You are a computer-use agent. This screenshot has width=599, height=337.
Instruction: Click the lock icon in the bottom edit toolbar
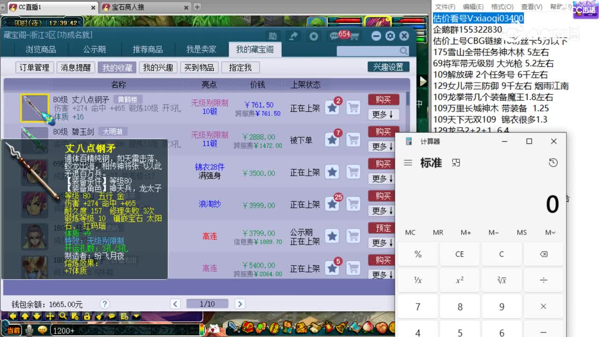click(x=88, y=316)
